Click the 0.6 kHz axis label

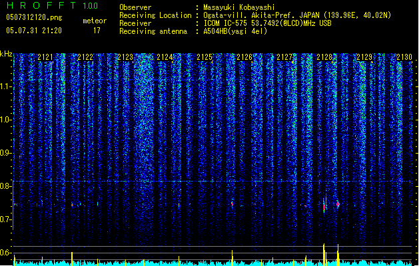pos(5,253)
